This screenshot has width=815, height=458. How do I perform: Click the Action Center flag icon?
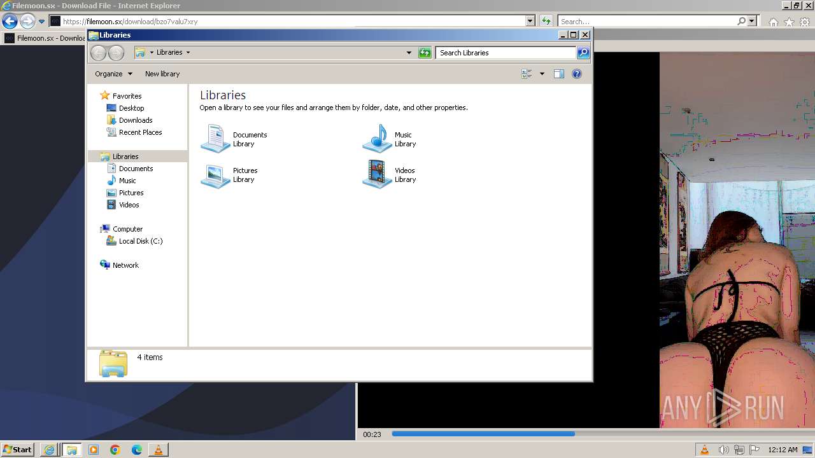(x=755, y=450)
